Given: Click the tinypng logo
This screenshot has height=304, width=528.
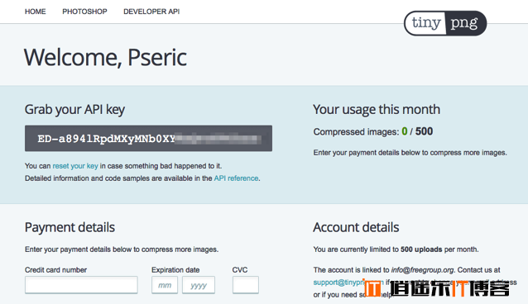Looking at the screenshot, I should coord(445,23).
